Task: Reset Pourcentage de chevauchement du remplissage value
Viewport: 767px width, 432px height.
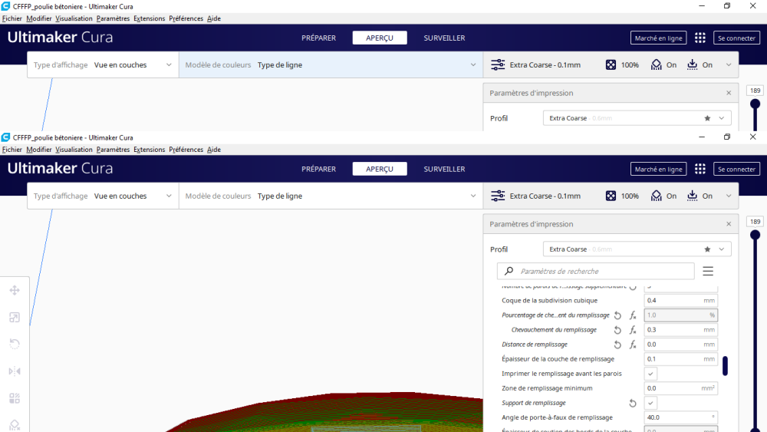Action: point(617,315)
